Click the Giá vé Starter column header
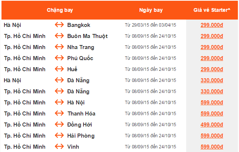 click(x=212, y=10)
